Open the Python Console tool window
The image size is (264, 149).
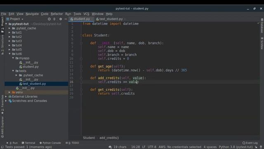(50, 143)
